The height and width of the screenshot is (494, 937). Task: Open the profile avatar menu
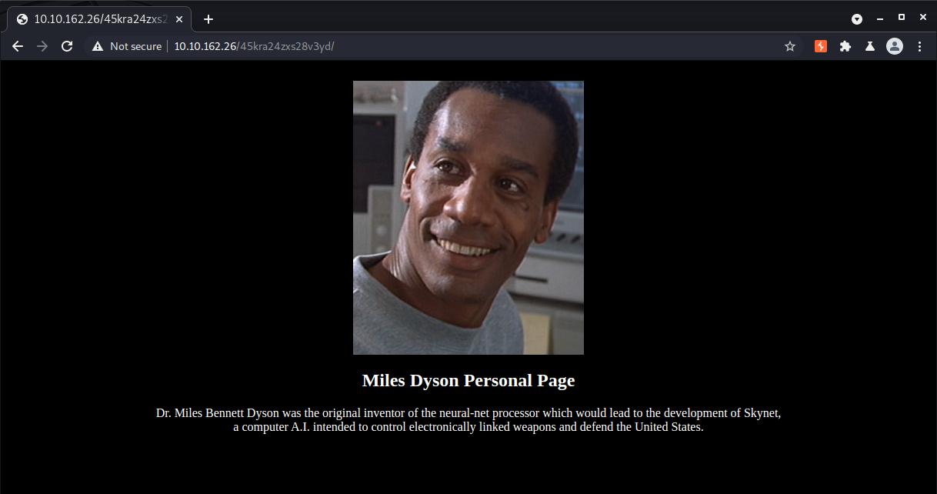point(895,46)
